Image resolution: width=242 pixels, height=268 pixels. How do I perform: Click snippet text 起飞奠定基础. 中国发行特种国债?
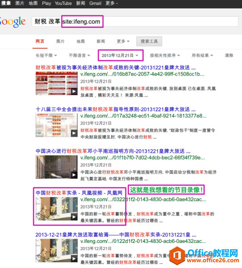click(x=112, y=179)
